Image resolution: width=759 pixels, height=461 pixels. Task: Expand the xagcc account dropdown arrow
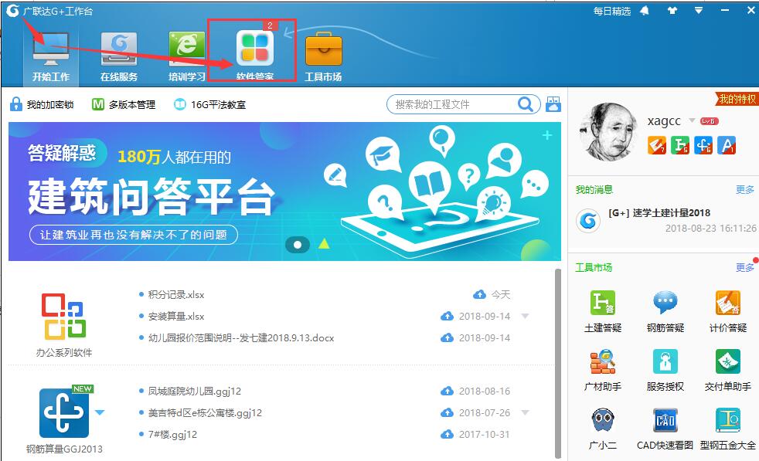tap(693, 120)
